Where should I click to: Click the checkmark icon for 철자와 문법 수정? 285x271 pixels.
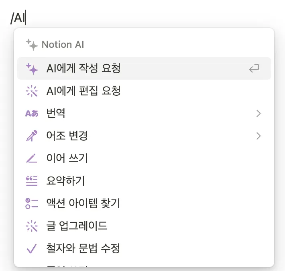32,248
